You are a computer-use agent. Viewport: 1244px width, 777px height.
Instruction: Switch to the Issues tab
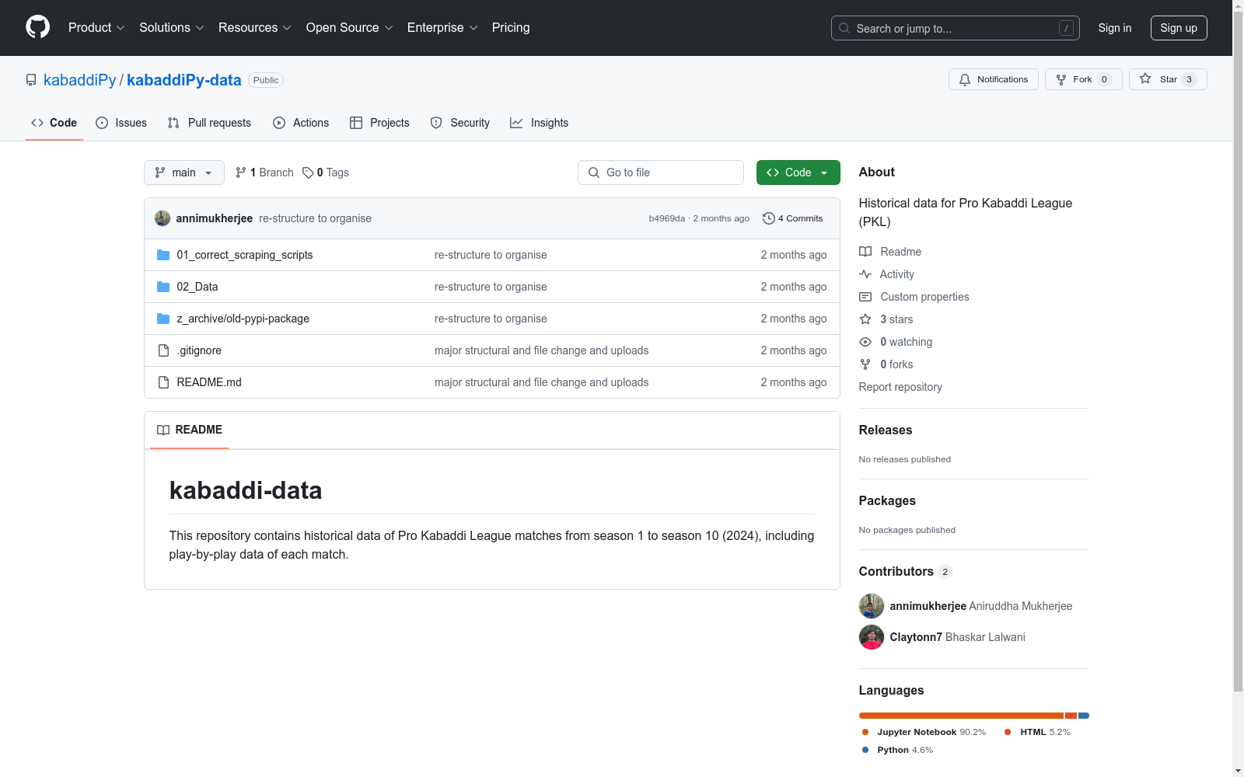pyautogui.click(x=121, y=123)
